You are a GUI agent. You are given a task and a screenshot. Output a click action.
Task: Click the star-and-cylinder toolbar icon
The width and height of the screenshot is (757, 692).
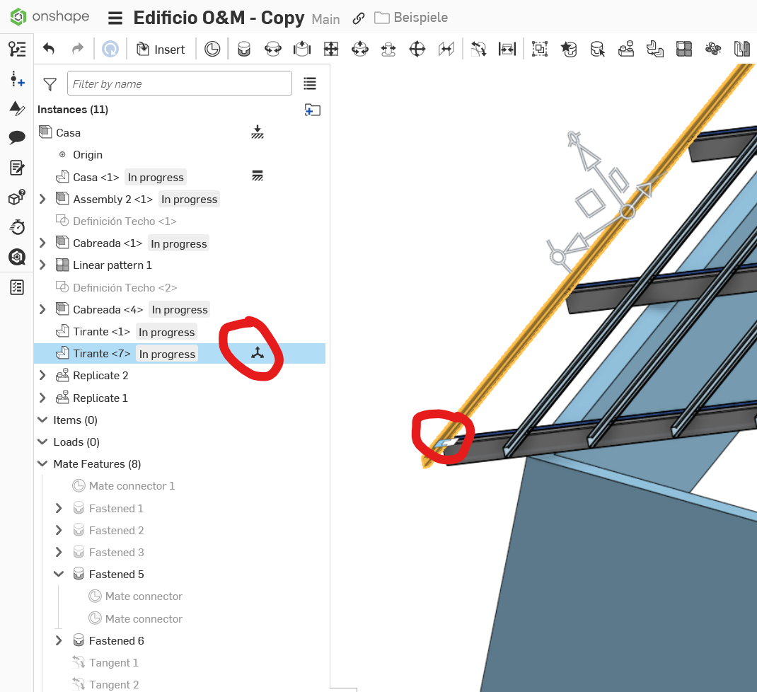[569, 49]
